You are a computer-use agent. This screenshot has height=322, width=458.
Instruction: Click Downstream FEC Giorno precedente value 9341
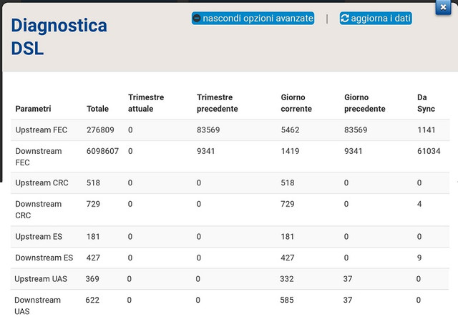tap(353, 151)
